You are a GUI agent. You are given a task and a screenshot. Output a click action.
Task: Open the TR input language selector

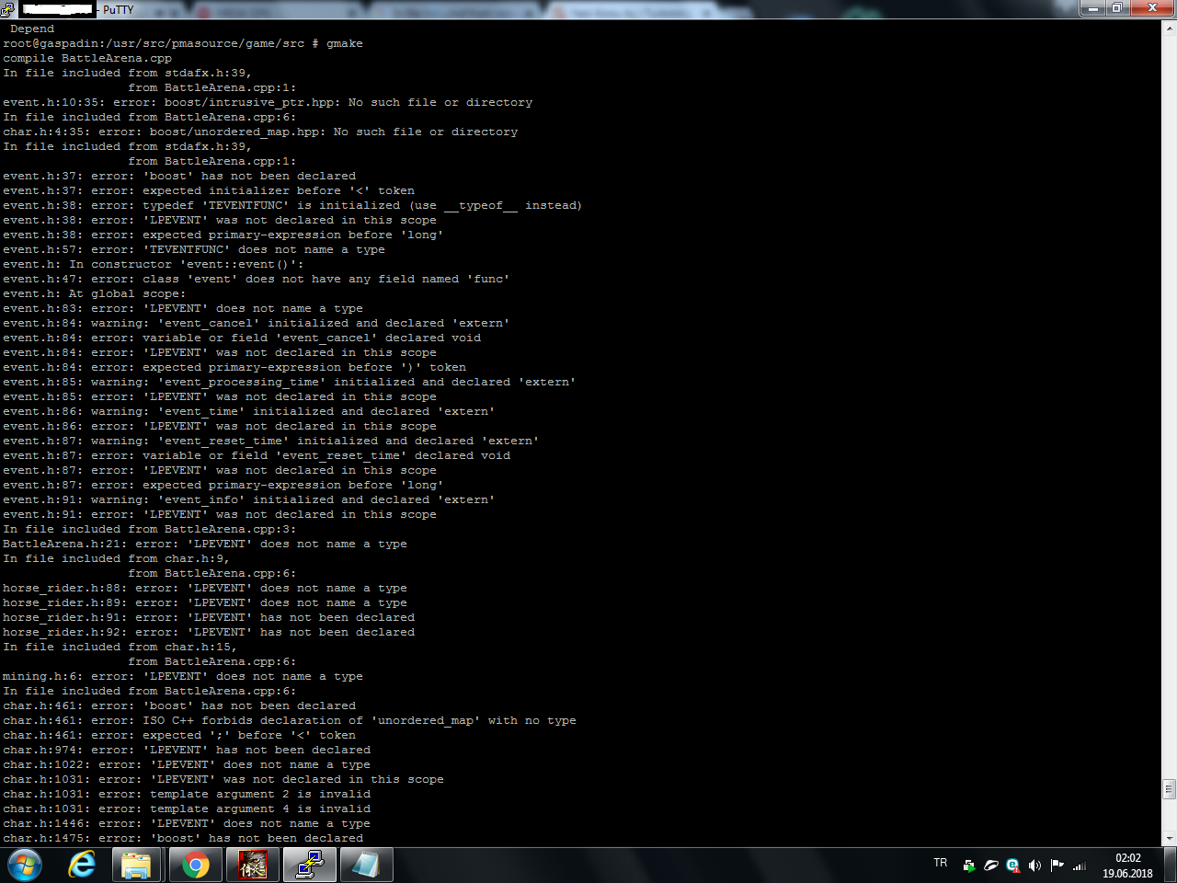[x=940, y=864]
